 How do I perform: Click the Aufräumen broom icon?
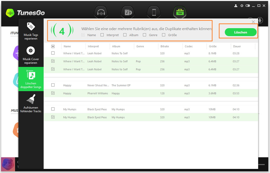[31, 99]
